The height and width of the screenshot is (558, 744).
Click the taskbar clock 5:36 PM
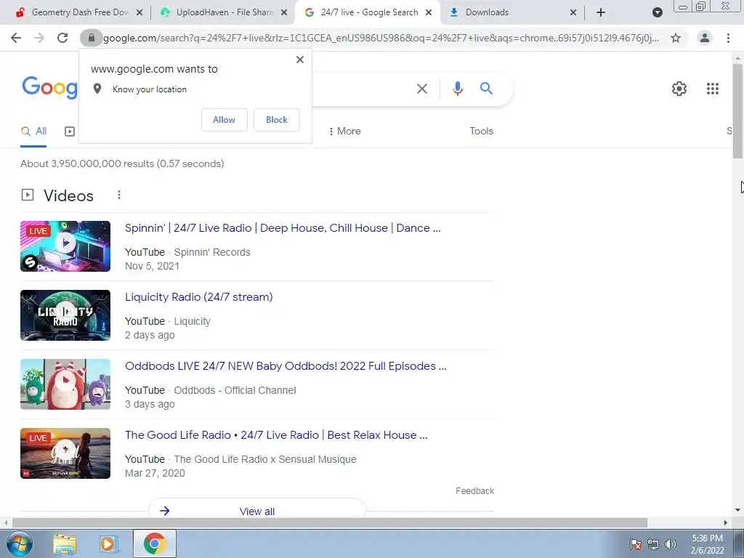(707, 538)
